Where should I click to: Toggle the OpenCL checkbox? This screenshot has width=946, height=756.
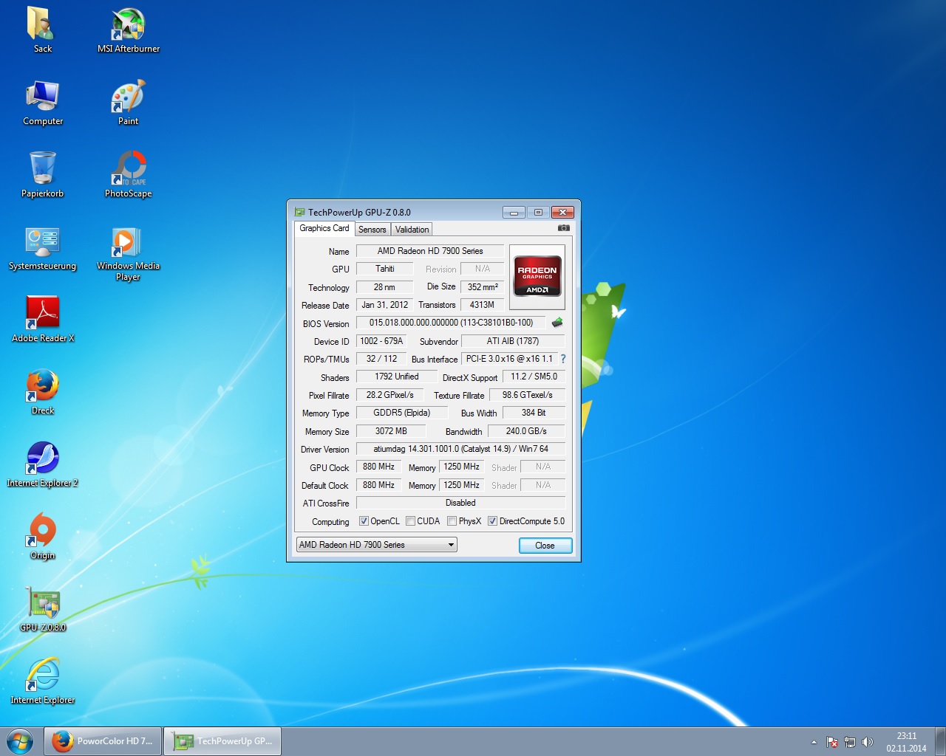pyautogui.click(x=364, y=521)
